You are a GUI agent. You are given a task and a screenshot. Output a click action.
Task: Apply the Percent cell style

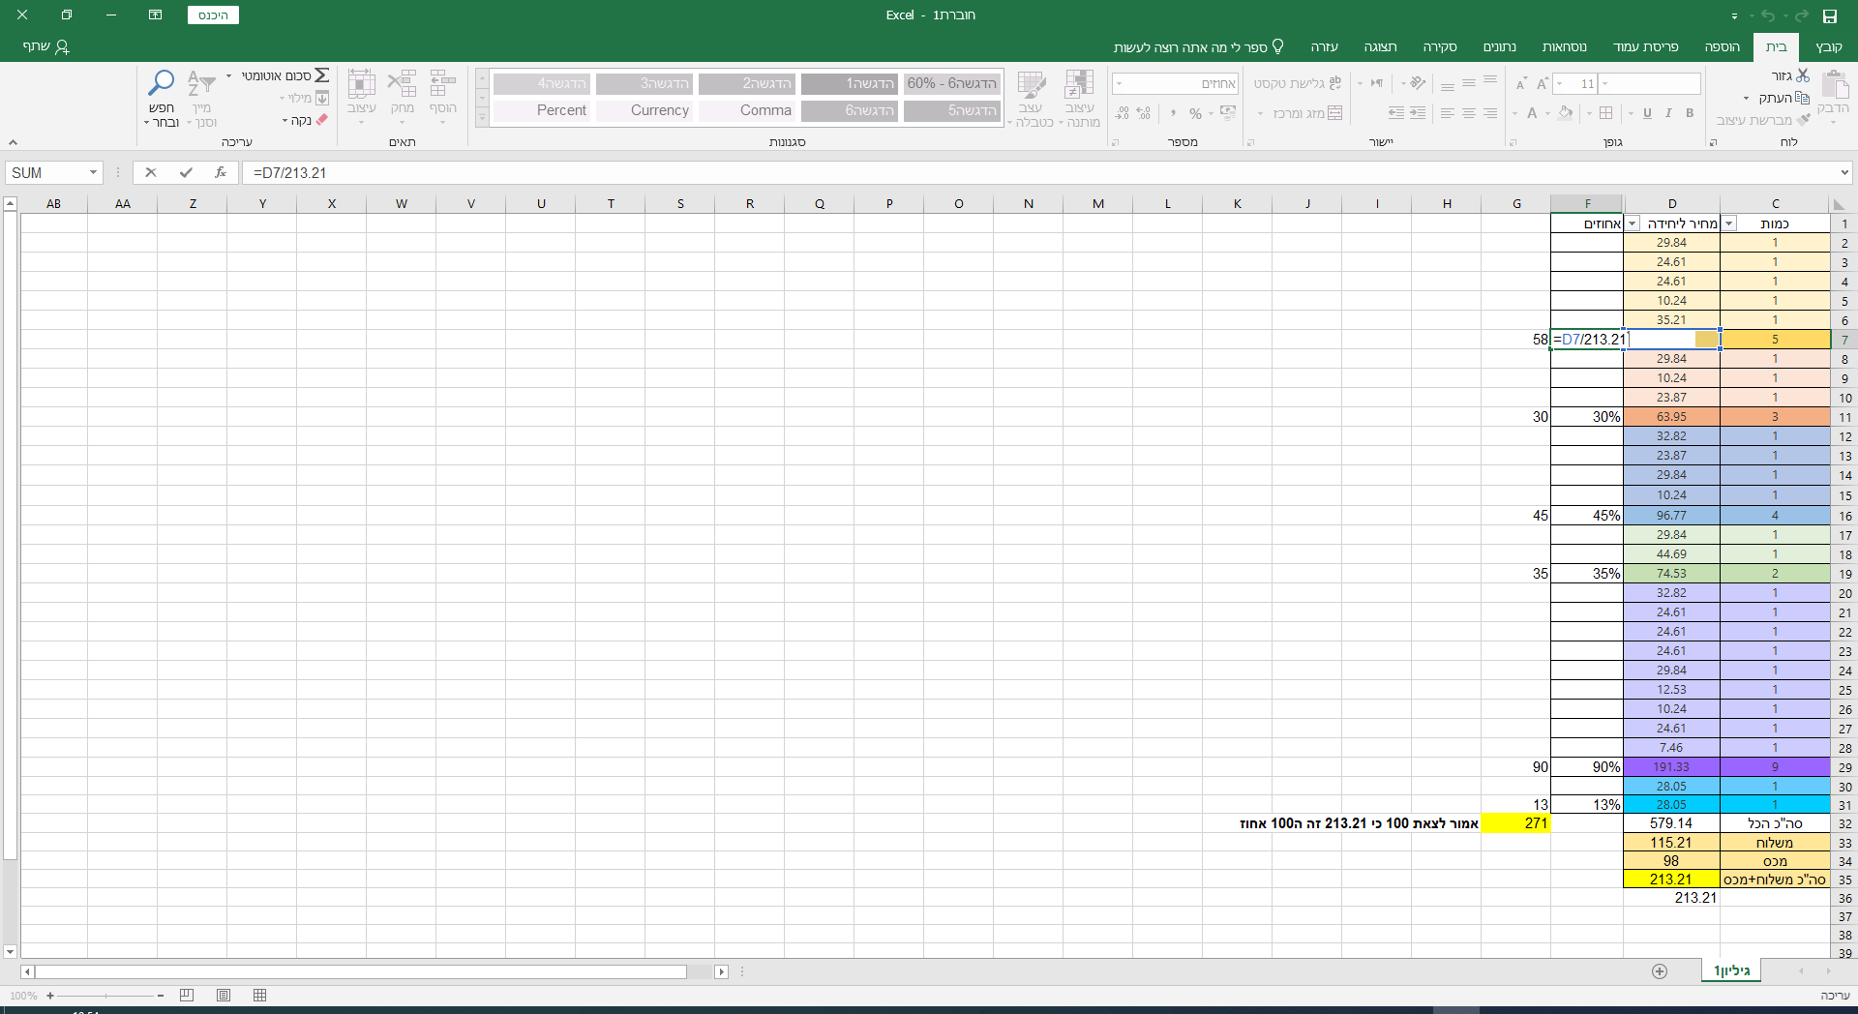coord(544,110)
